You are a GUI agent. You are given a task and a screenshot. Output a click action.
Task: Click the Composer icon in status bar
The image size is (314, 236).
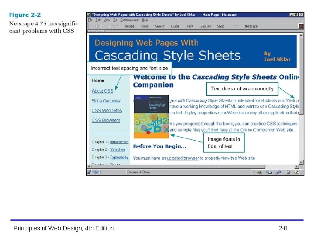297,172
